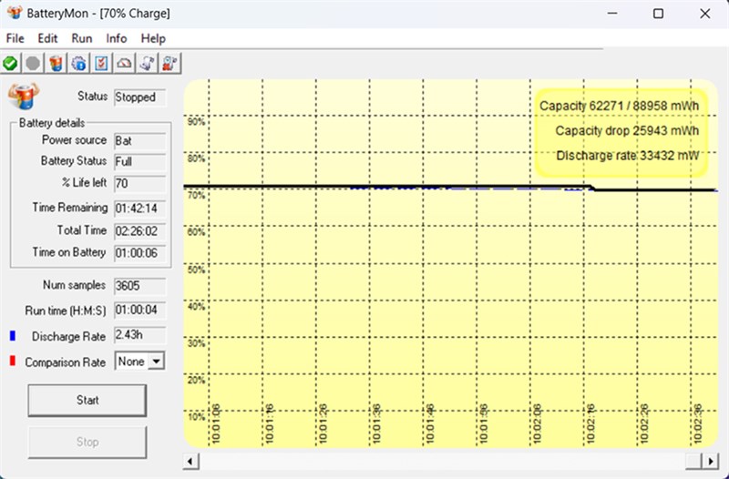Click the scroll document toolbar icon
This screenshot has width=729, height=479.
pyautogui.click(x=147, y=63)
